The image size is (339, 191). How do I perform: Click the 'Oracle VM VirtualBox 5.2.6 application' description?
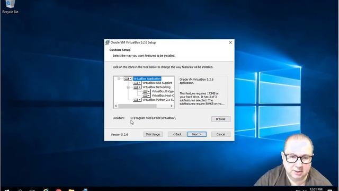(x=197, y=81)
